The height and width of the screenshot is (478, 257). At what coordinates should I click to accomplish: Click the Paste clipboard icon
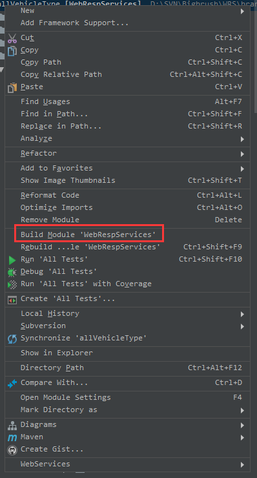tap(12, 87)
